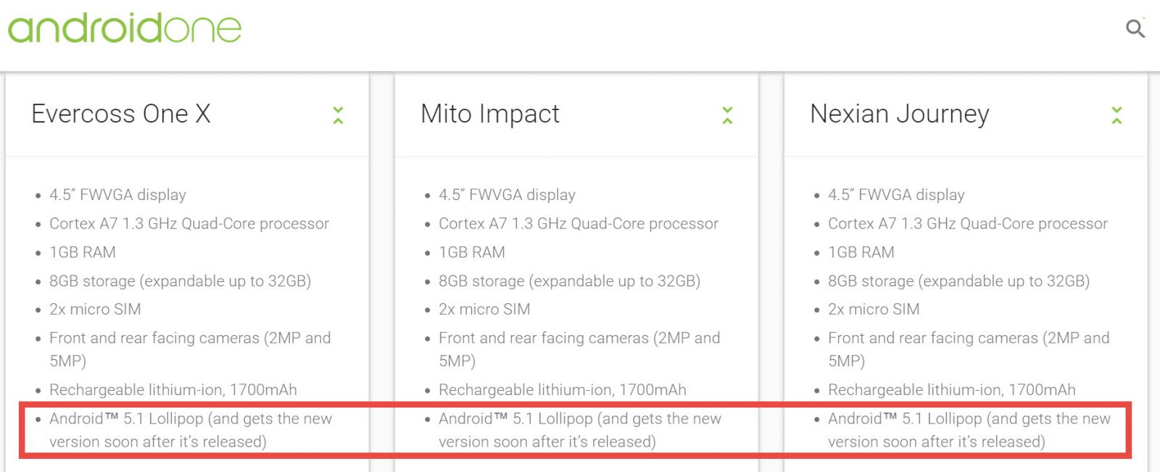This screenshot has width=1160, height=472.
Task: Open the search magnifier icon
Action: tap(1135, 28)
